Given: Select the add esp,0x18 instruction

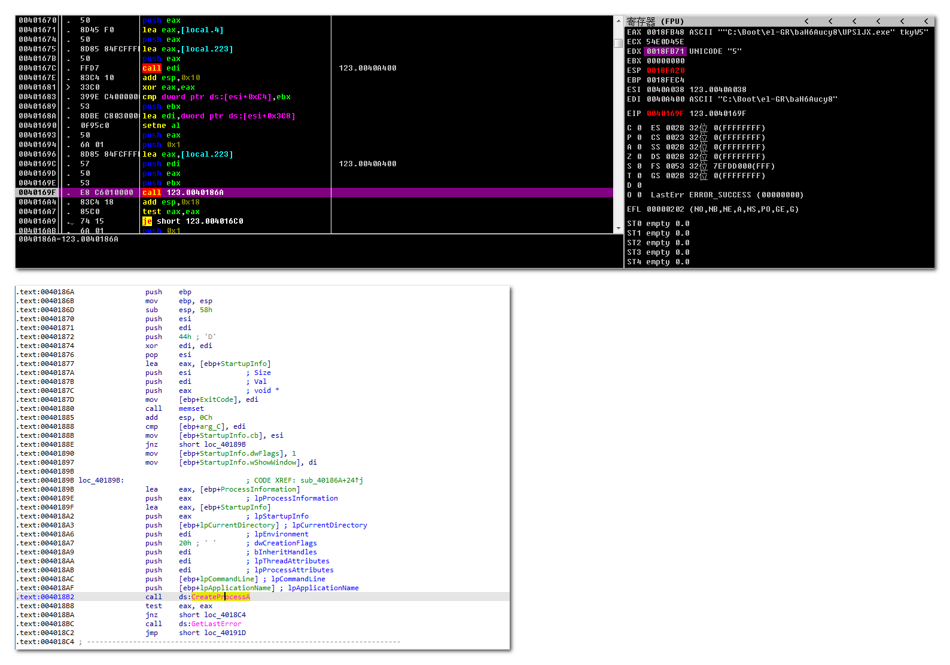Looking at the screenshot, I should pyautogui.click(x=171, y=202).
